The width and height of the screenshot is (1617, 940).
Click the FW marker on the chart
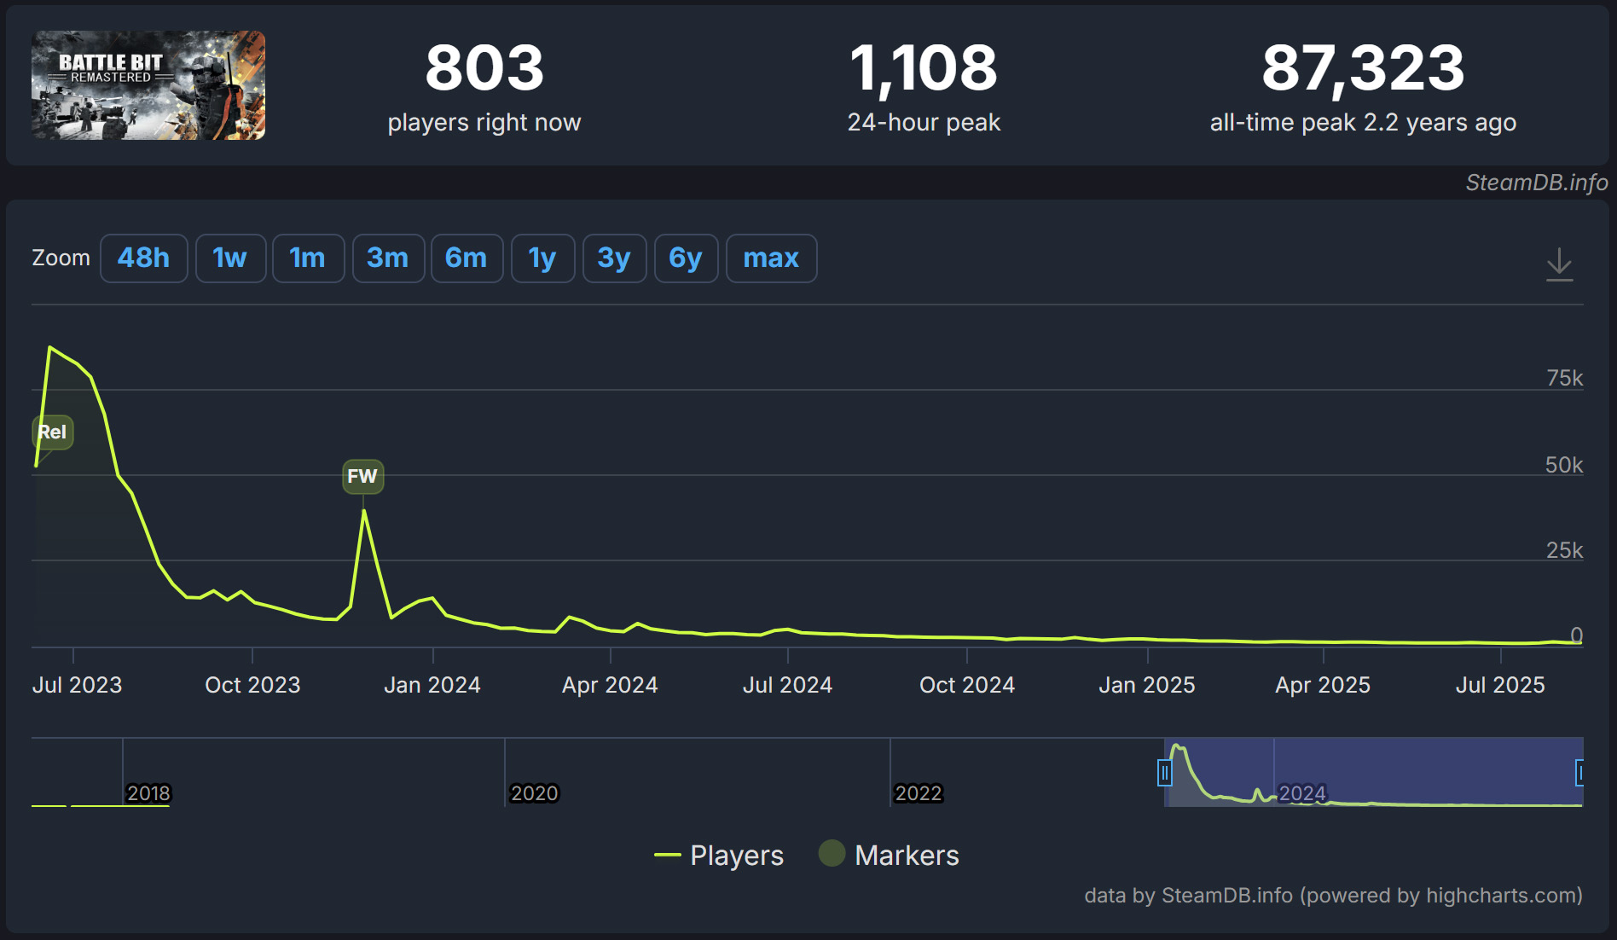click(362, 476)
